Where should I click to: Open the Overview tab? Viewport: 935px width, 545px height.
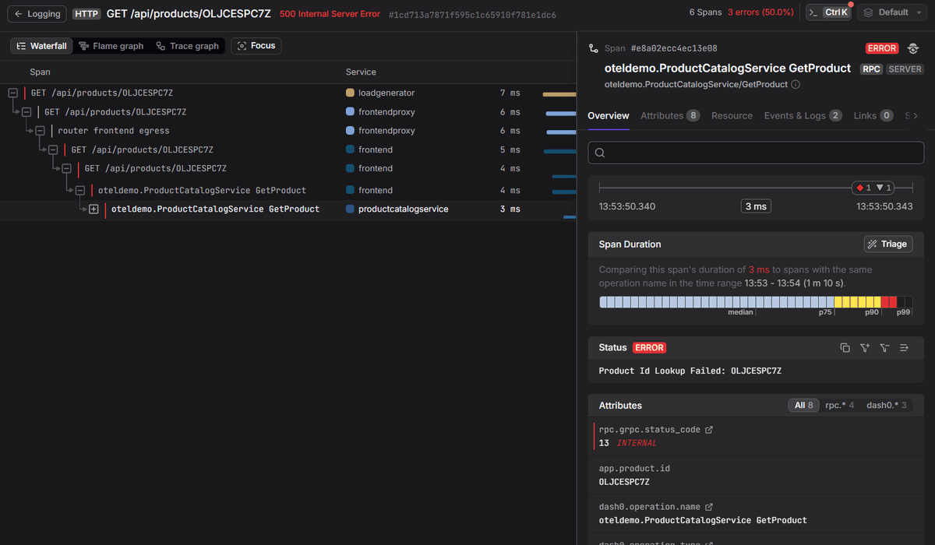608,115
